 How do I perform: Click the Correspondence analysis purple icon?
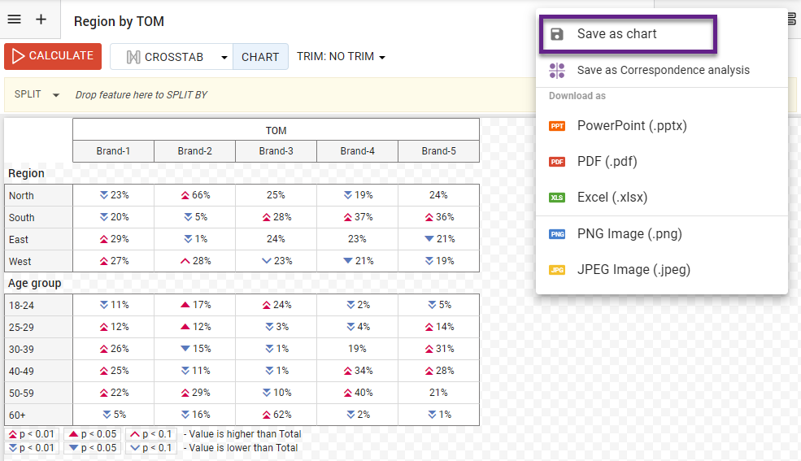tap(557, 71)
